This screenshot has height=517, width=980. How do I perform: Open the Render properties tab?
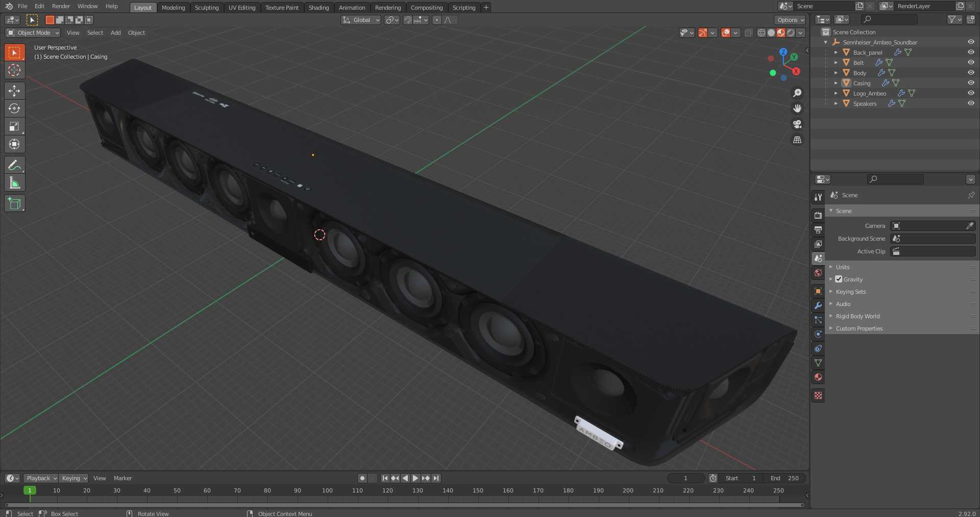[818, 215]
